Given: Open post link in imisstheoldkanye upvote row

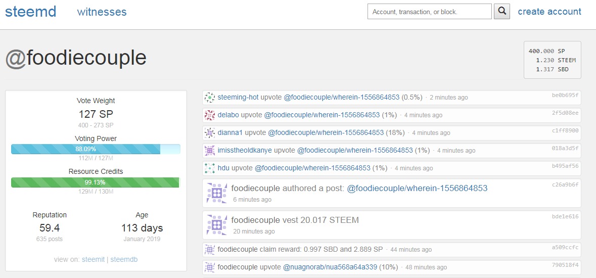Looking at the screenshot, I should tap(355, 150).
